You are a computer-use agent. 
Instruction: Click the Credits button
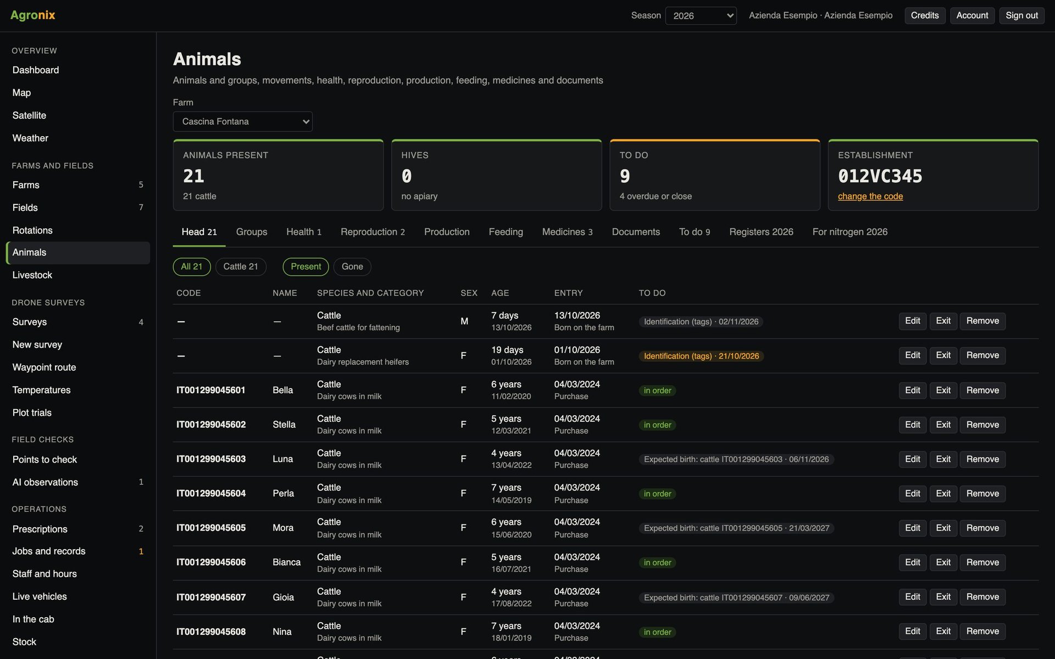(925, 15)
